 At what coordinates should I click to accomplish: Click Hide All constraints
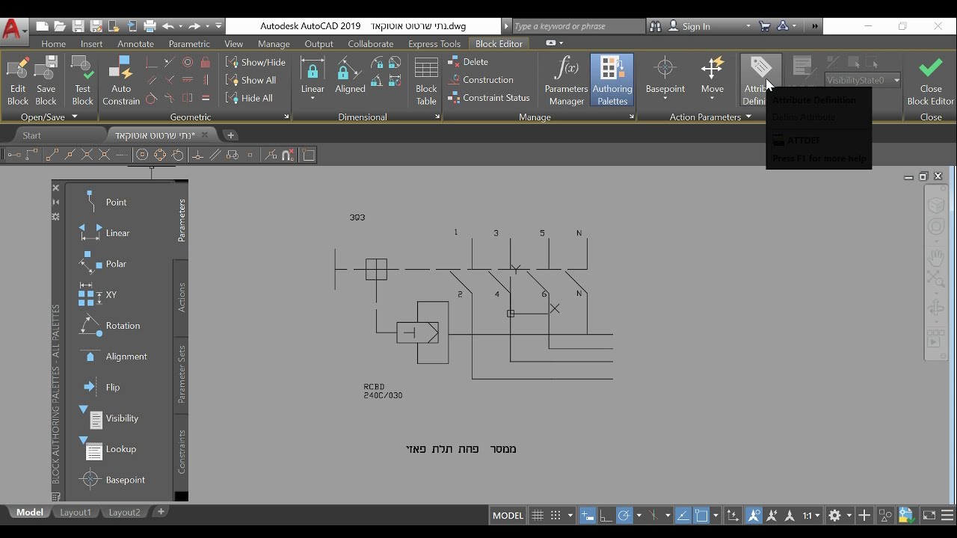249,98
